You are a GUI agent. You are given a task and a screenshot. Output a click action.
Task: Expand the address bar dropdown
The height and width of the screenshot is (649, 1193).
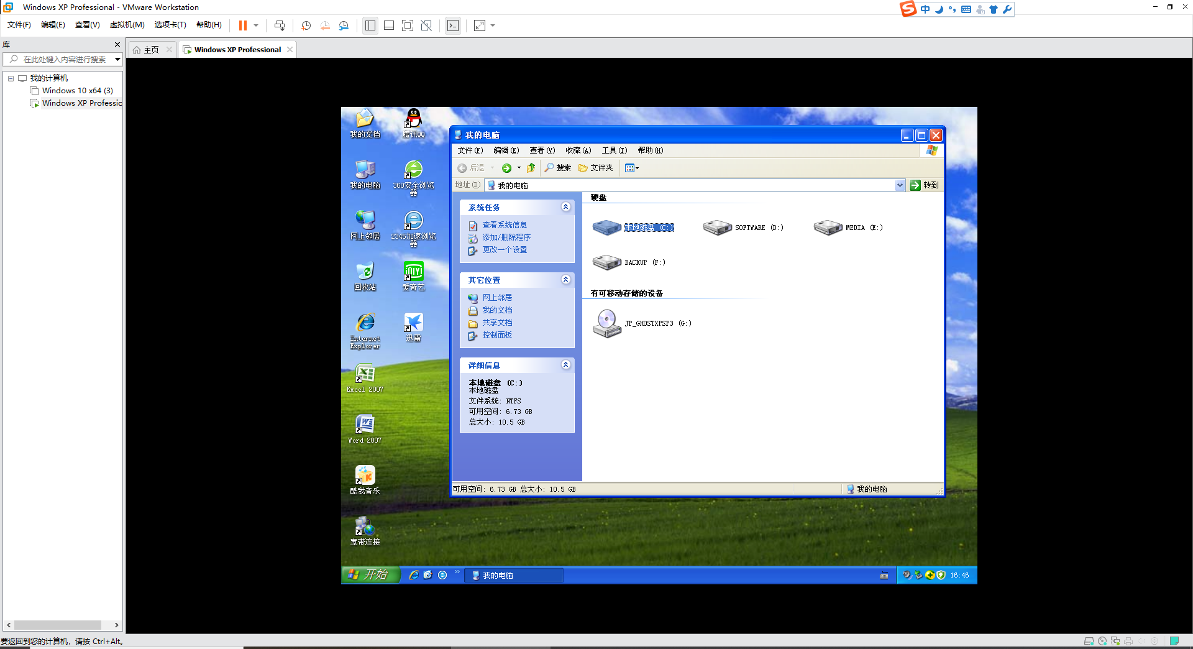(x=900, y=185)
